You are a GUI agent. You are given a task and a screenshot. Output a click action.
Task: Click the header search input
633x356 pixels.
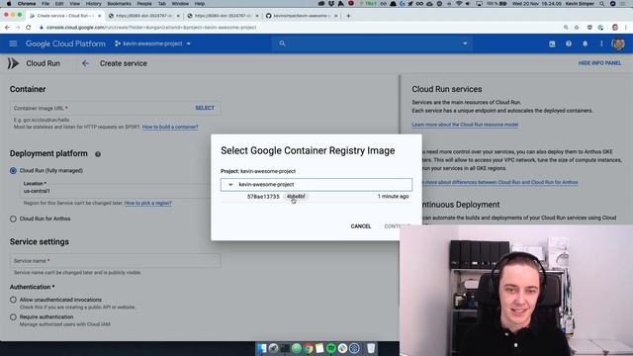(x=372, y=44)
